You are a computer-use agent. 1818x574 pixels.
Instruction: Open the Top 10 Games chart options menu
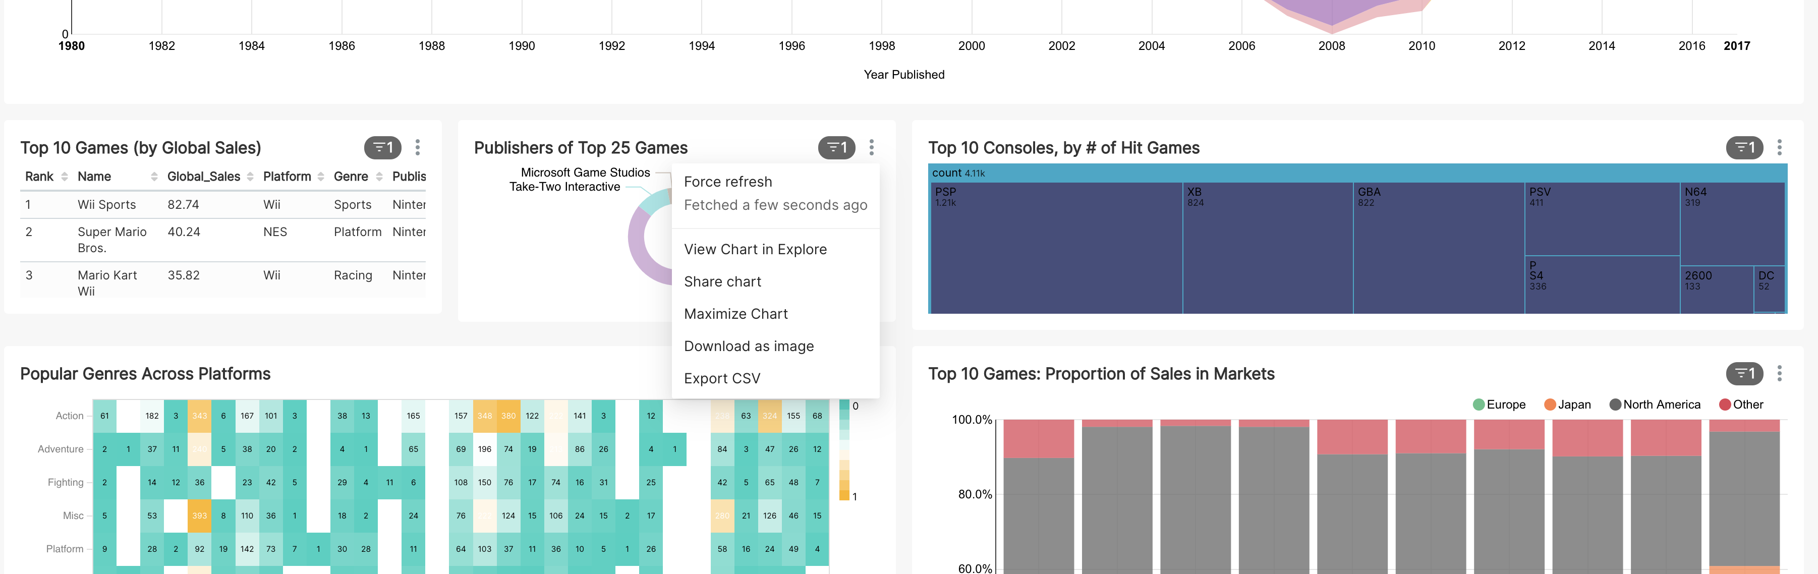click(417, 148)
